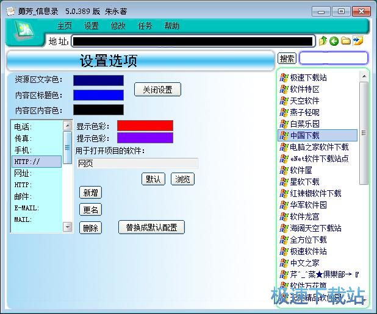The height and width of the screenshot is (314, 377).
Task: Click field list scroll-down arrow
Action: 68,227
